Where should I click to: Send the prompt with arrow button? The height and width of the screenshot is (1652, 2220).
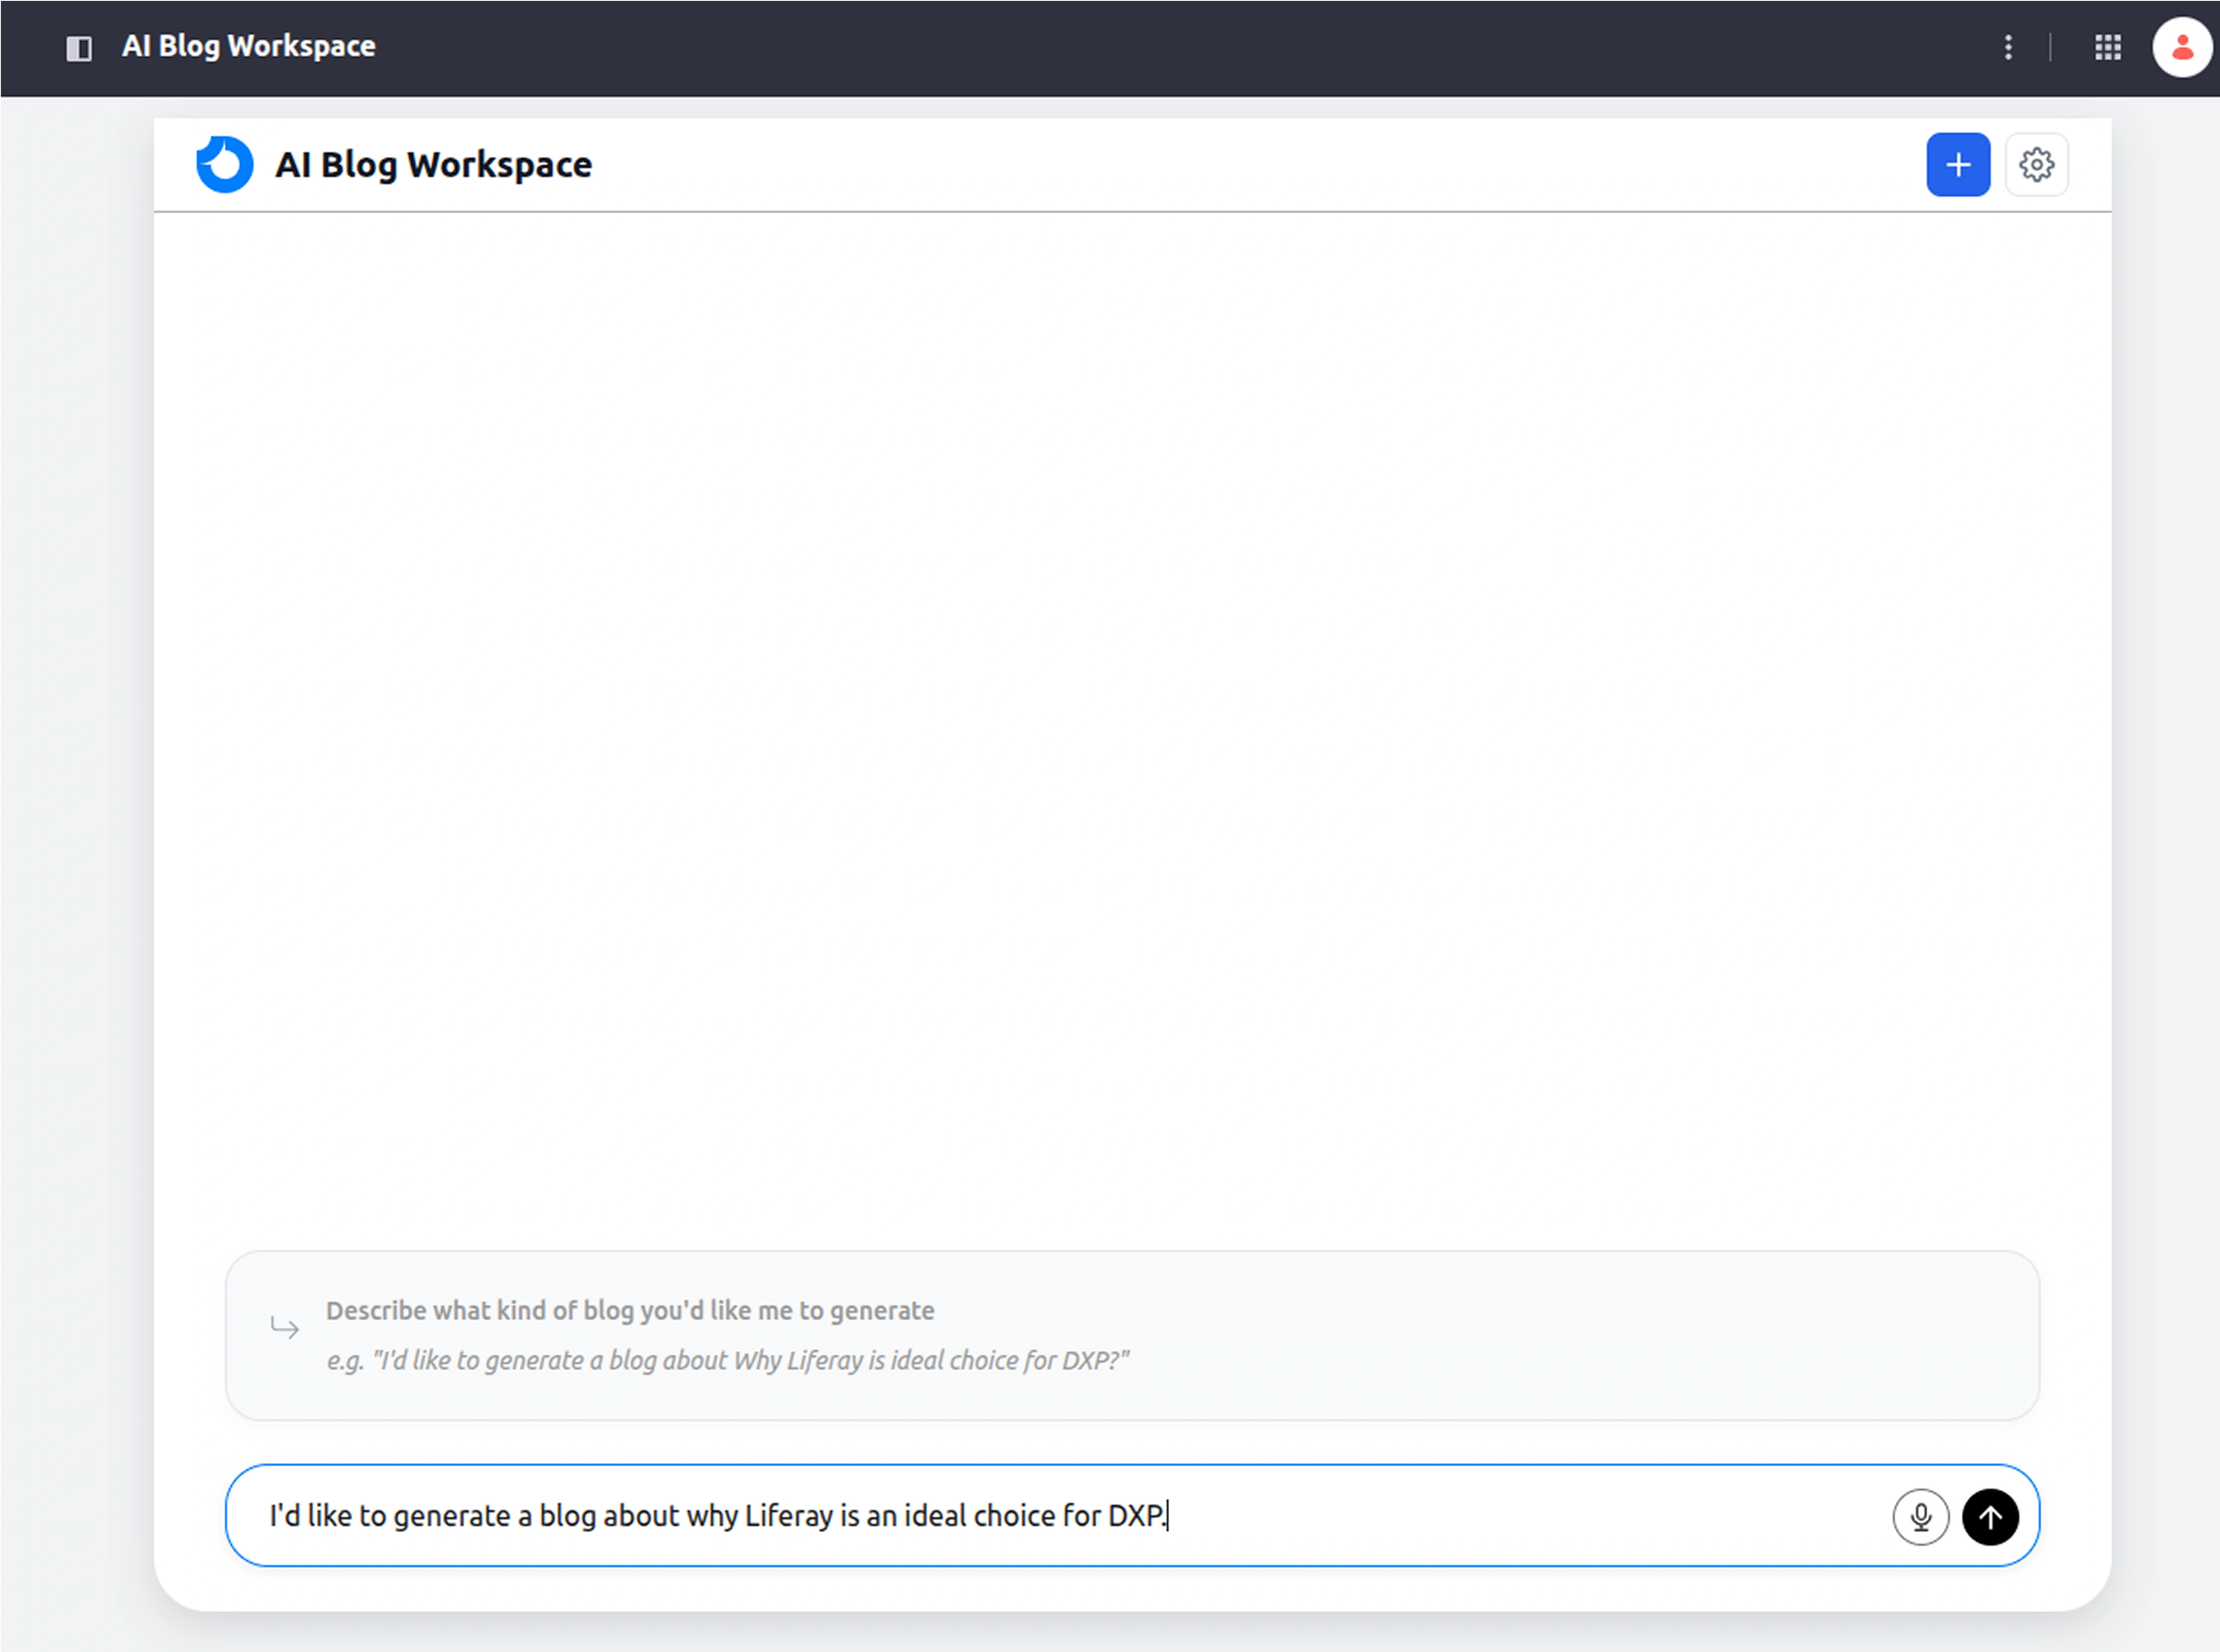tap(1990, 1517)
